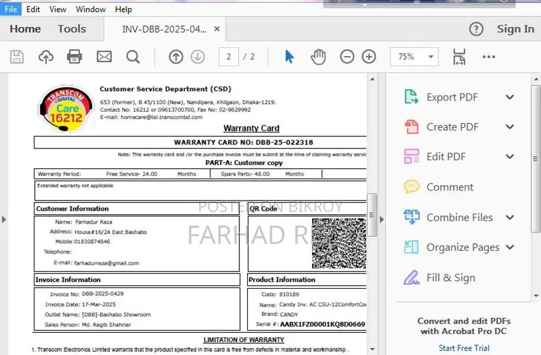Open the Fill & Sign tool label

[x=450, y=278]
